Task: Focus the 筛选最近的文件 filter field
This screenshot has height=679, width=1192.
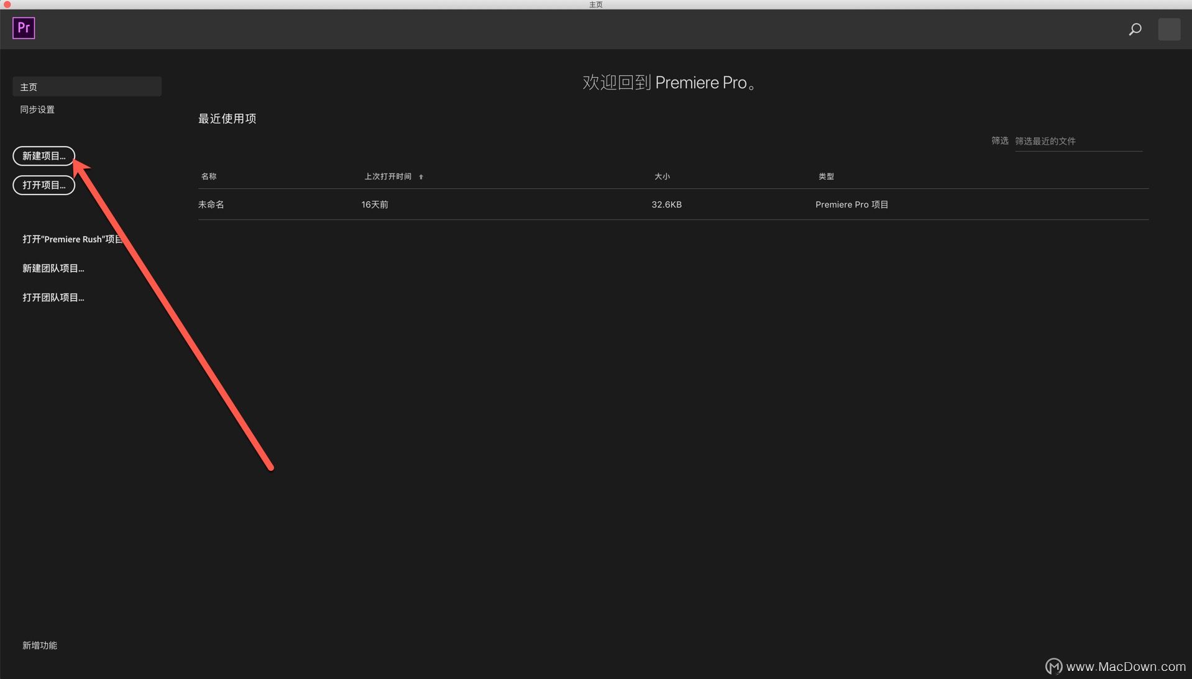Action: pyautogui.click(x=1078, y=142)
